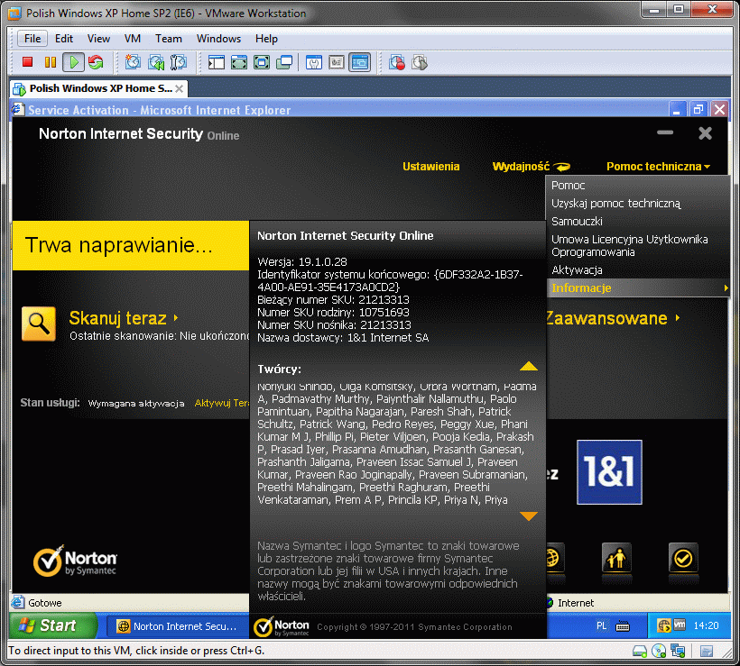
Task: Select Pomoc from the support menu
Action: tap(569, 186)
